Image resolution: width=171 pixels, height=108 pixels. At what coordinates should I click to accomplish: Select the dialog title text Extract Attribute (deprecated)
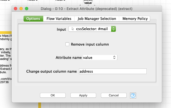(x=92, y=9)
